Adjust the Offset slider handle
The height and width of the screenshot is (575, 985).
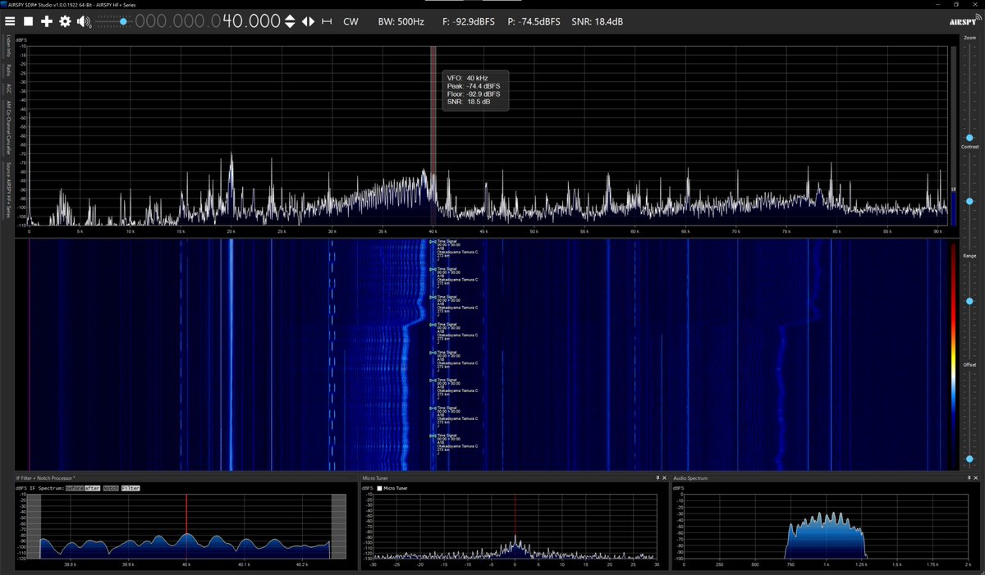969,459
